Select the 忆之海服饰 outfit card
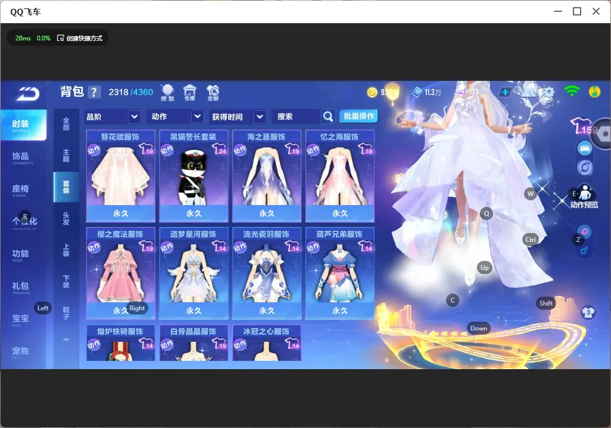 [x=340, y=176]
